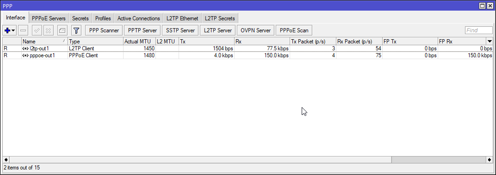Click the SSTP Server button
496x175 pixels.
tap(180, 30)
